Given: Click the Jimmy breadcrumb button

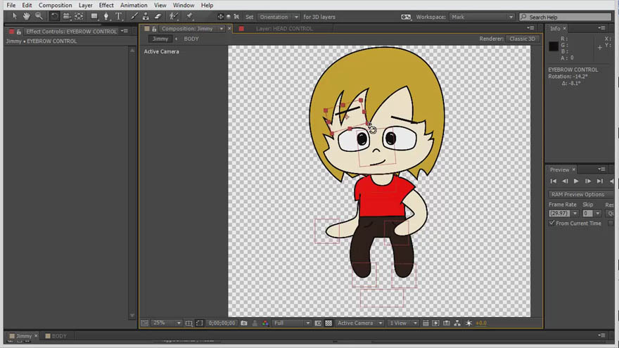Looking at the screenshot, I should pyautogui.click(x=160, y=39).
